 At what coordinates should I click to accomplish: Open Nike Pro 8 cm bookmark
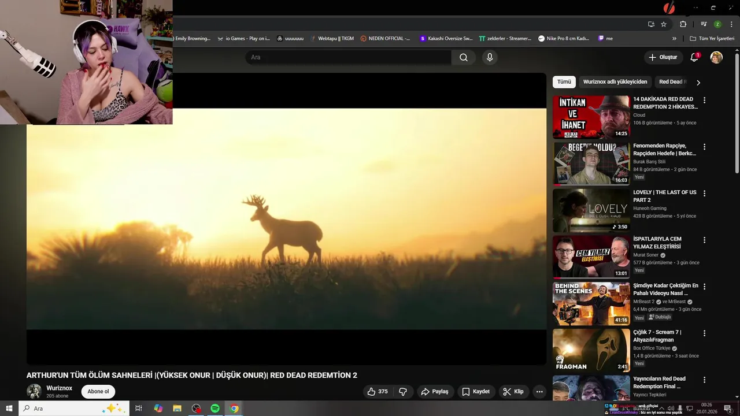564,39
